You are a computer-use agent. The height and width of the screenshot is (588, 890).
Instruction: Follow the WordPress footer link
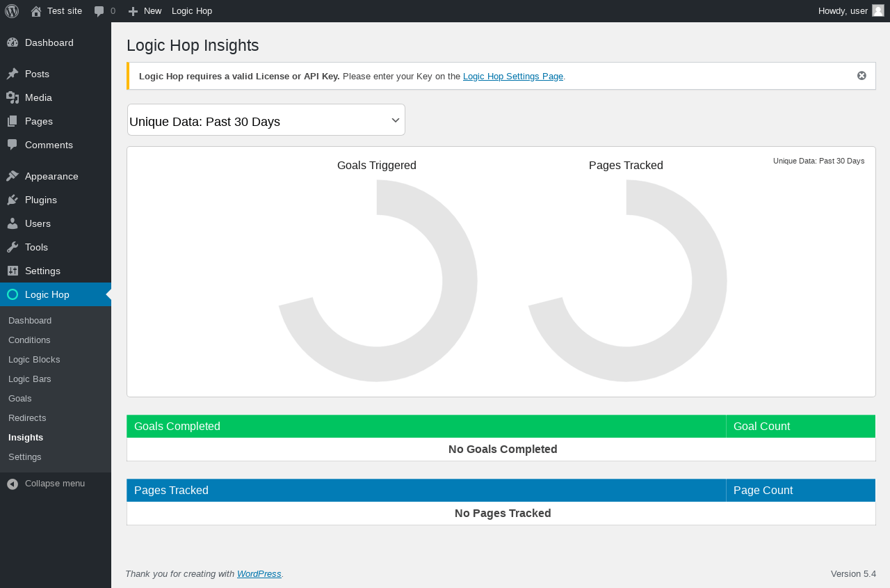pyautogui.click(x=259, y=574)
